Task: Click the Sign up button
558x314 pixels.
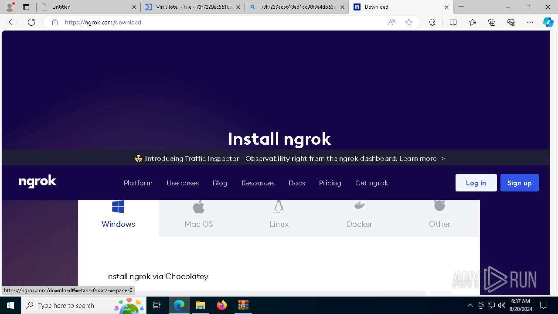Action: coord(520,183)
